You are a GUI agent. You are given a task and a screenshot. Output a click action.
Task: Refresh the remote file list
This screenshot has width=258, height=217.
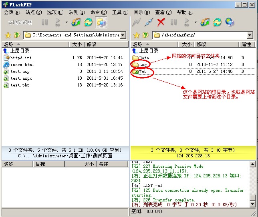[x=217, y=22]
